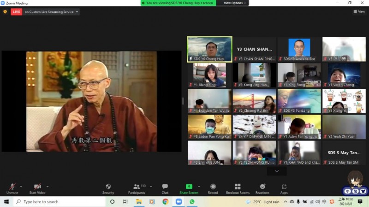Viewport: 369px width, 207px height.
Task: Toggle Start Video camera button
Action: click(x=37, y=187)
